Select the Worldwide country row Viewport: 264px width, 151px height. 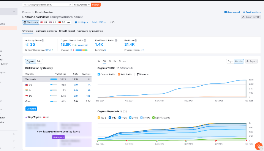coord(57,79)
